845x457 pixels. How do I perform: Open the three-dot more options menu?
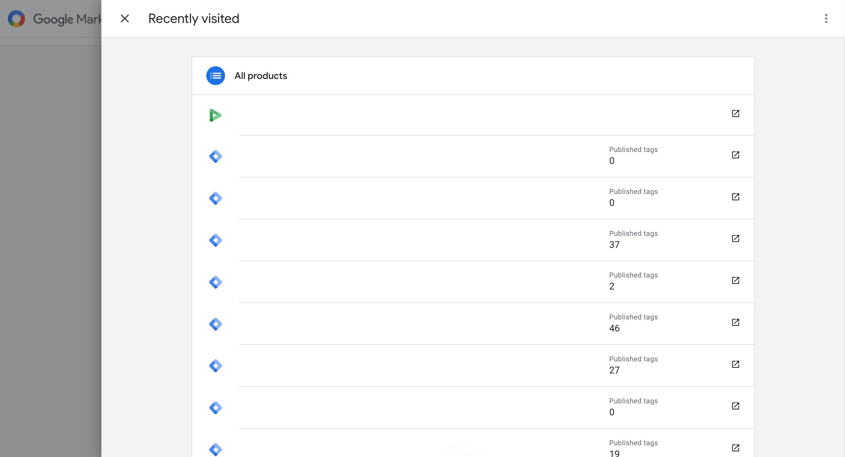(826, 19)
